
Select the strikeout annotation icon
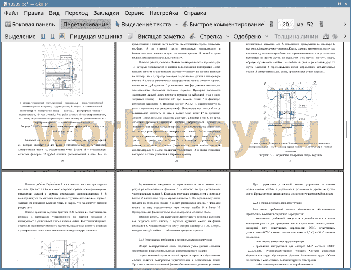62,36
